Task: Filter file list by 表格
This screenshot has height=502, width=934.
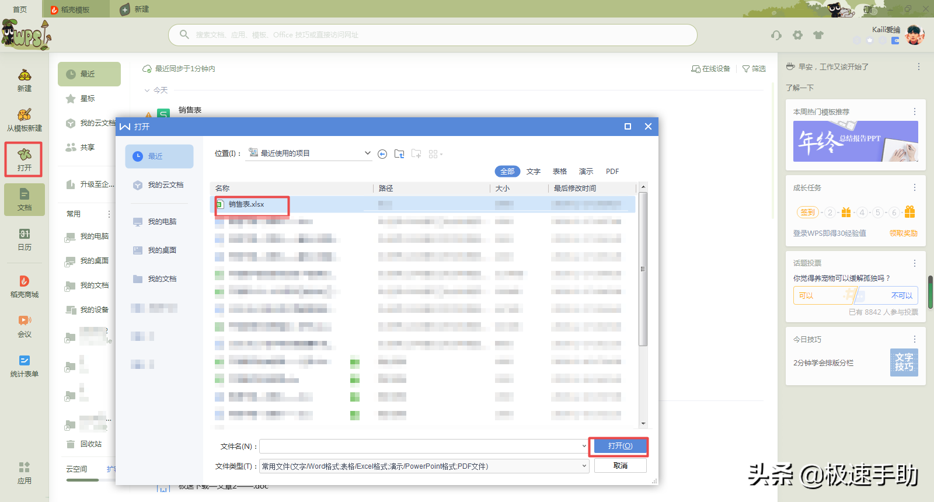Action: tap(560, 172)
